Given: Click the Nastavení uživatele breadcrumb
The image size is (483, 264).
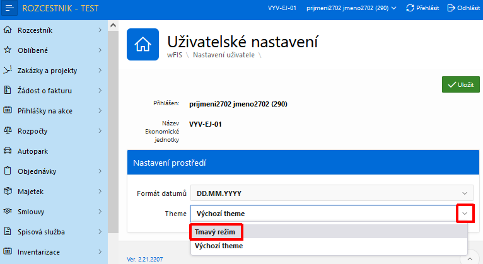Looking at the screenshot, I should [x=224, y=55].
